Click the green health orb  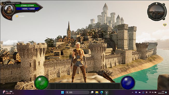point(41,83)
